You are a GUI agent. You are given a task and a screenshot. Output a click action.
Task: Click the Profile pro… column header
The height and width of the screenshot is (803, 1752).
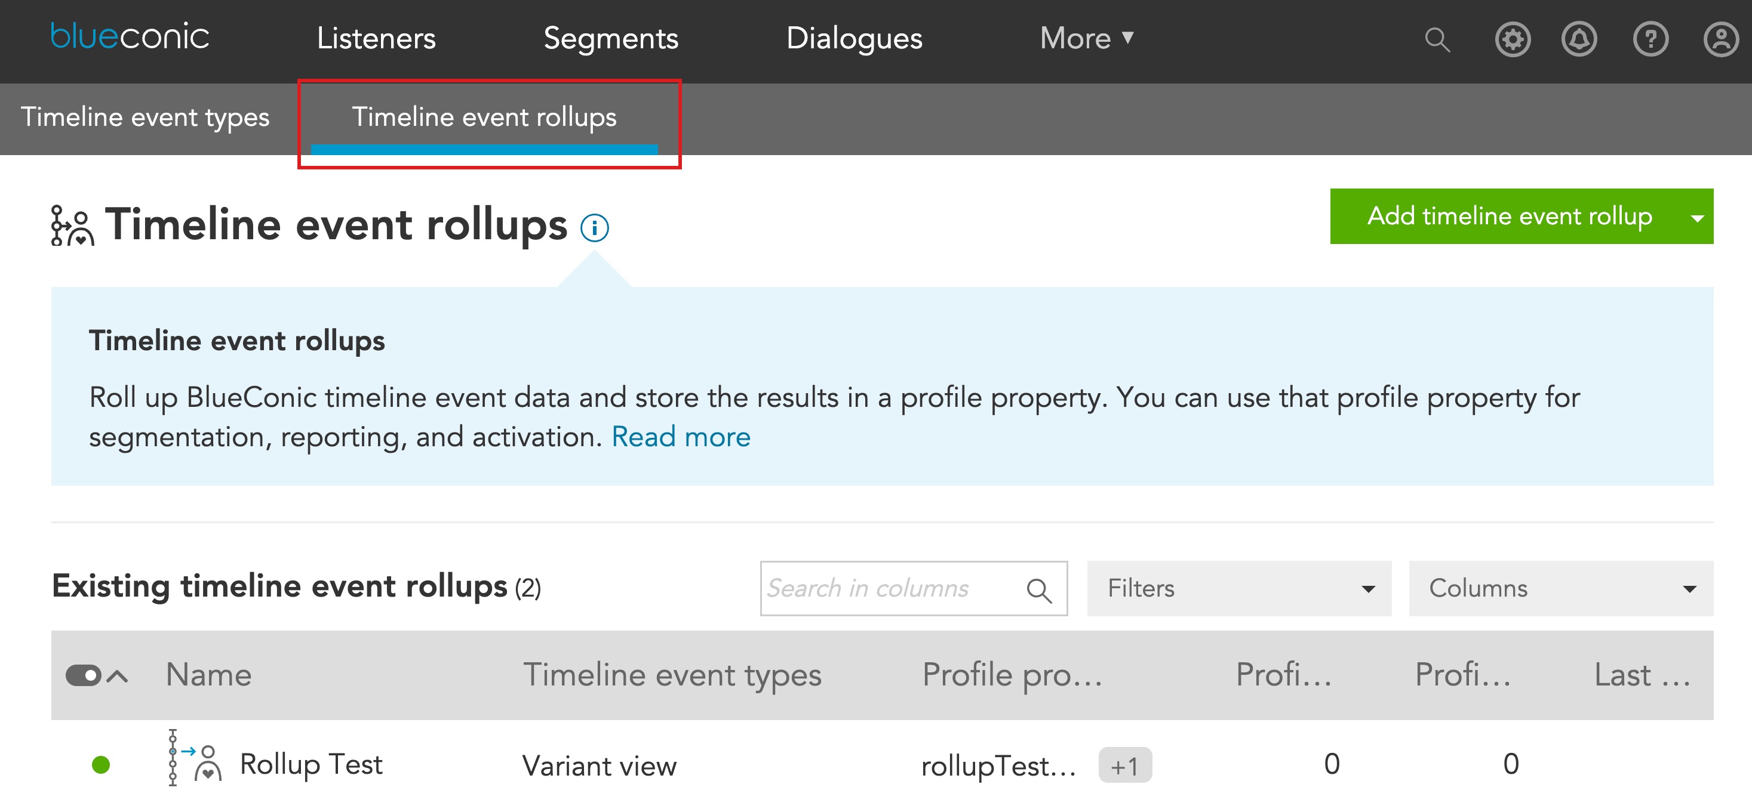1012,675
